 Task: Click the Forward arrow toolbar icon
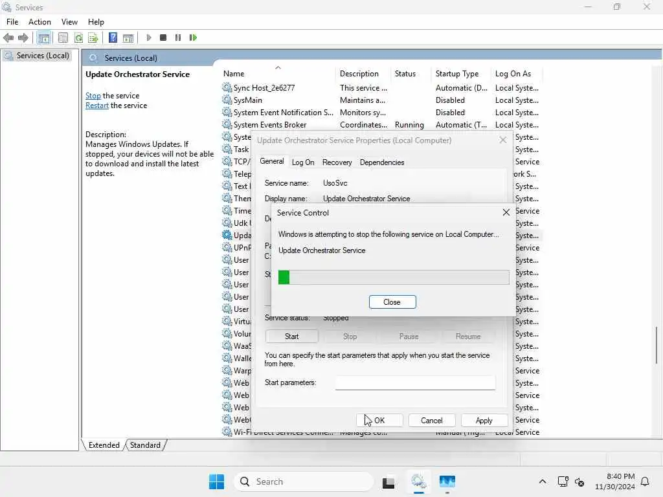(x=23, y=38)
